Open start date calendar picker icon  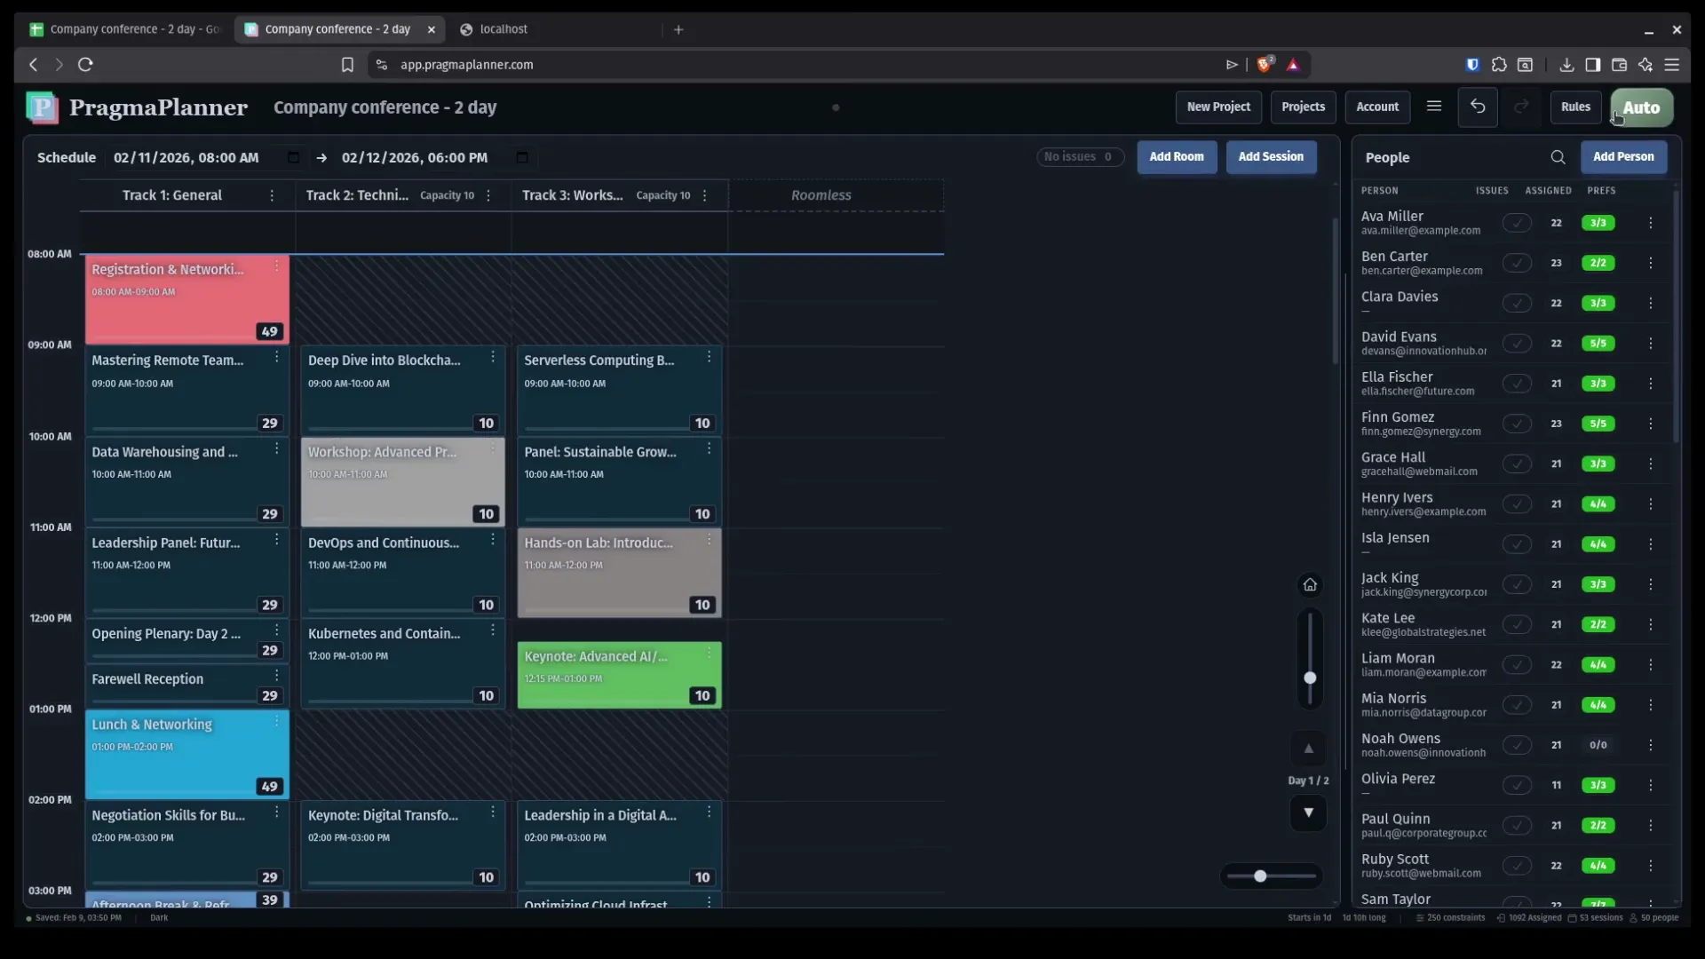(x=293, y=157)
